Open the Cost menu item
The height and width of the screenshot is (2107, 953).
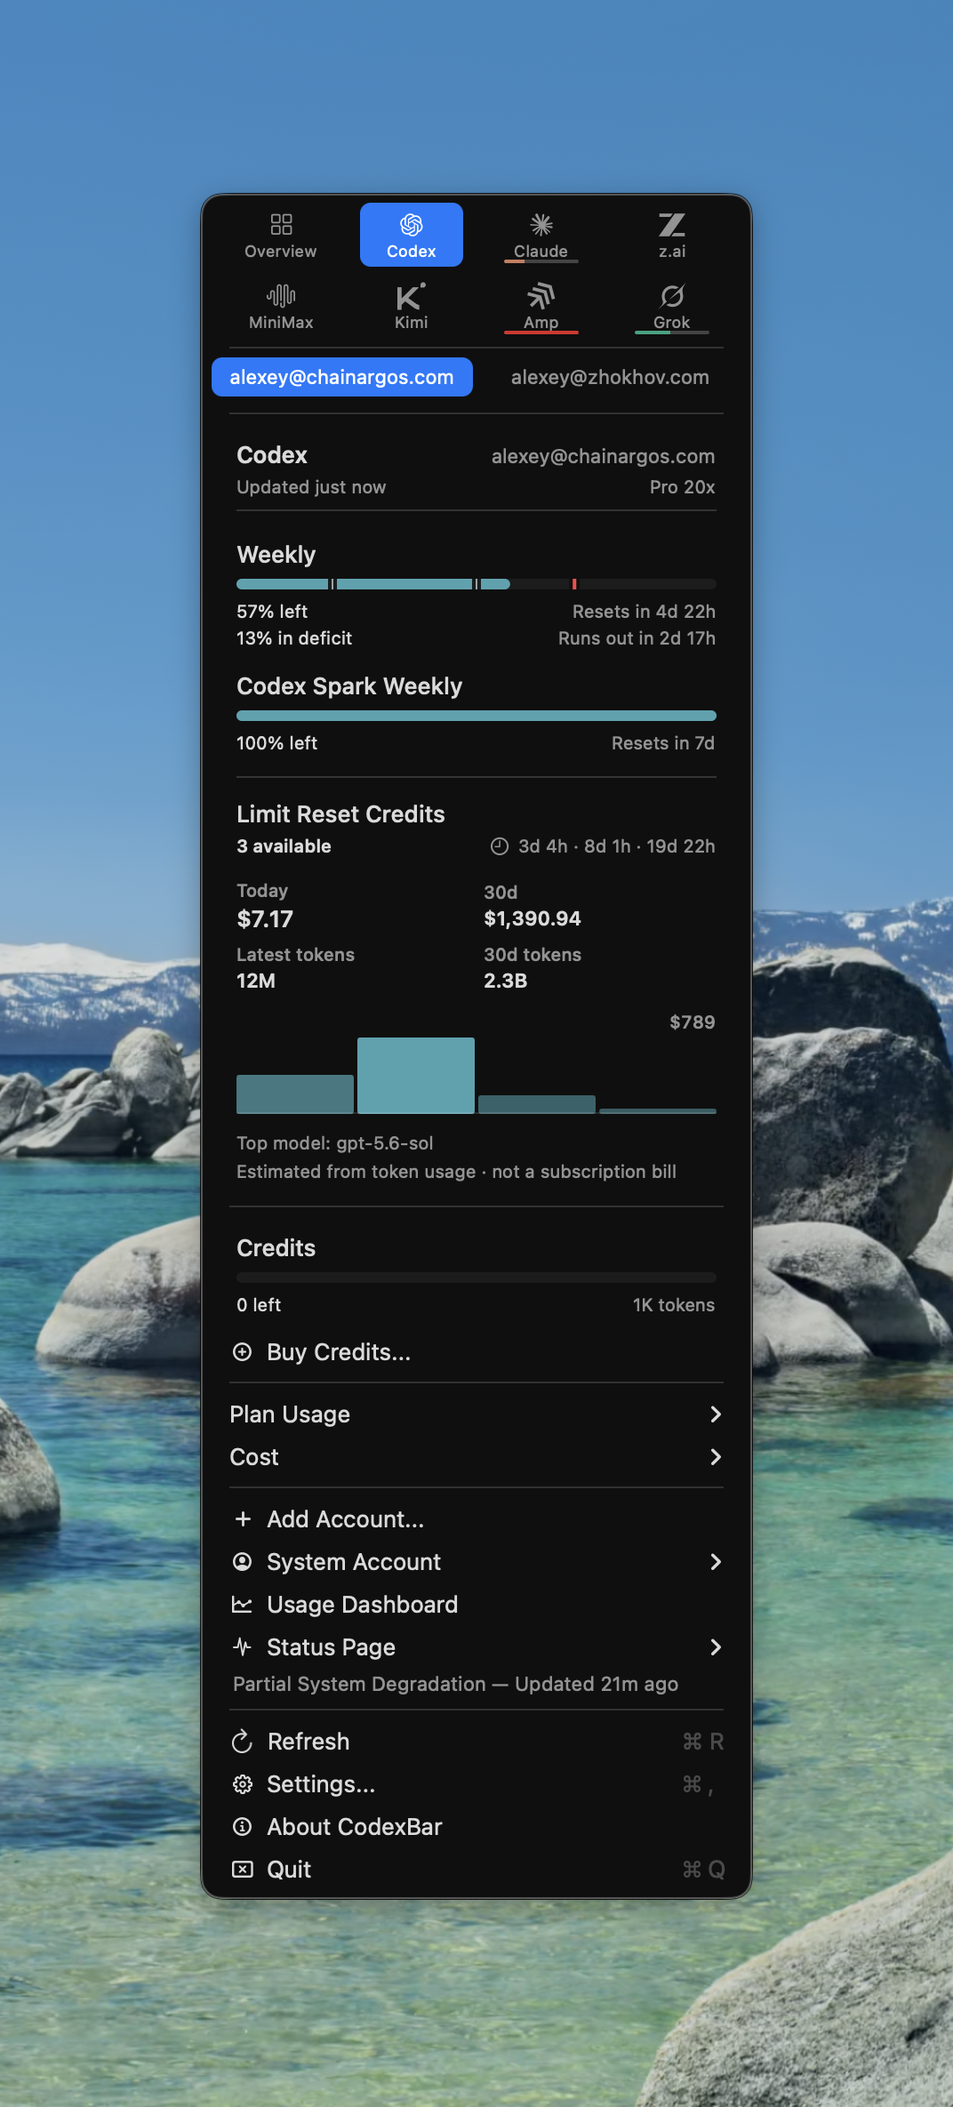(x=476, y=1457)
